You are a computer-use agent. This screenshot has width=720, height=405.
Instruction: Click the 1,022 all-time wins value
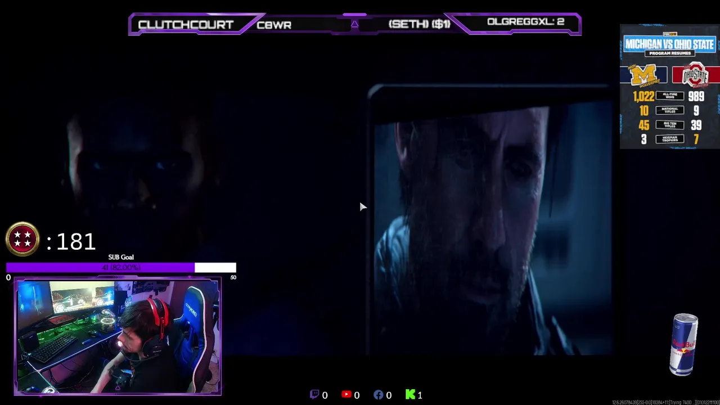click(643, 96)
